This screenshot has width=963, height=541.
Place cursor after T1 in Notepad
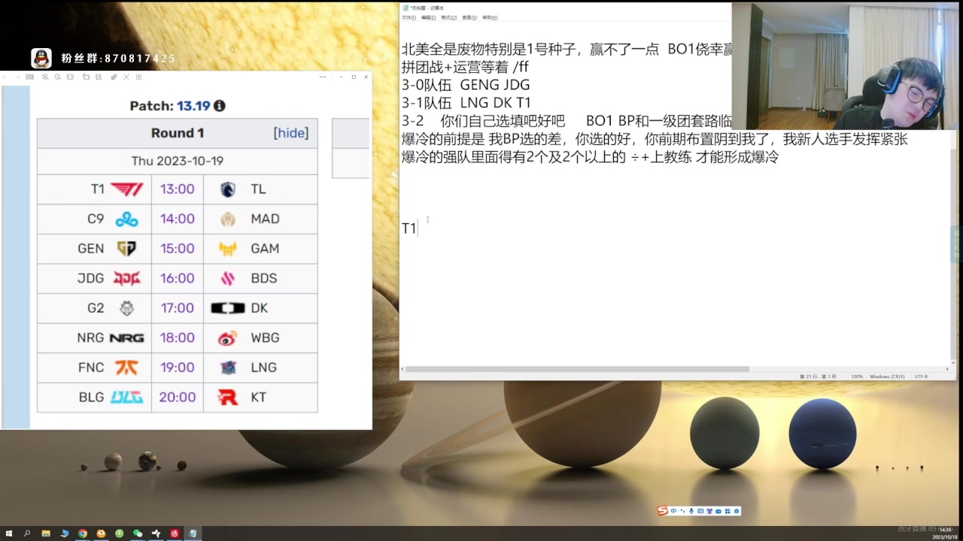418,228
